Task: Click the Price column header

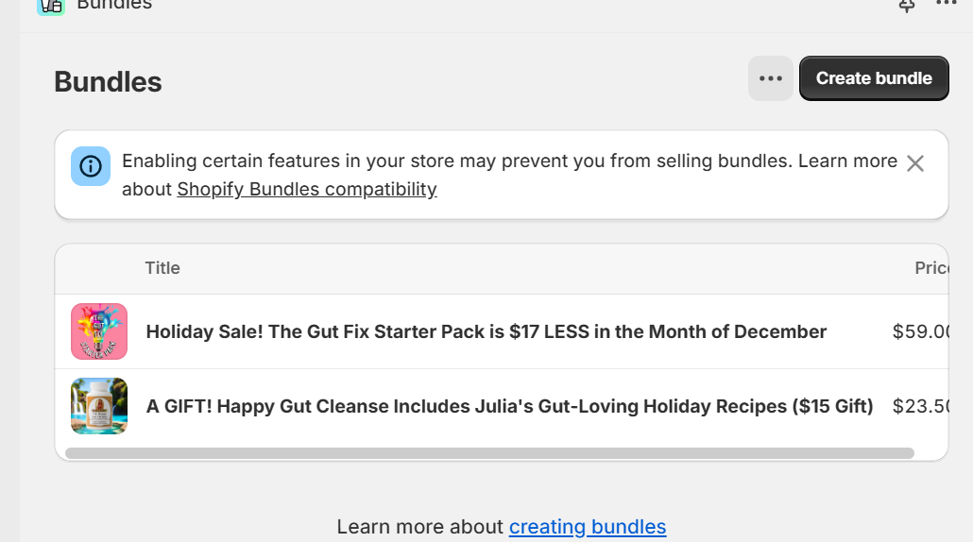Action: coord(931,268)
